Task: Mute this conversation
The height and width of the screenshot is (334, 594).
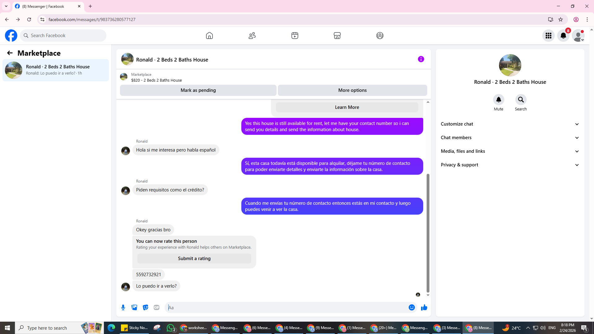Action: tap(498, 100)
